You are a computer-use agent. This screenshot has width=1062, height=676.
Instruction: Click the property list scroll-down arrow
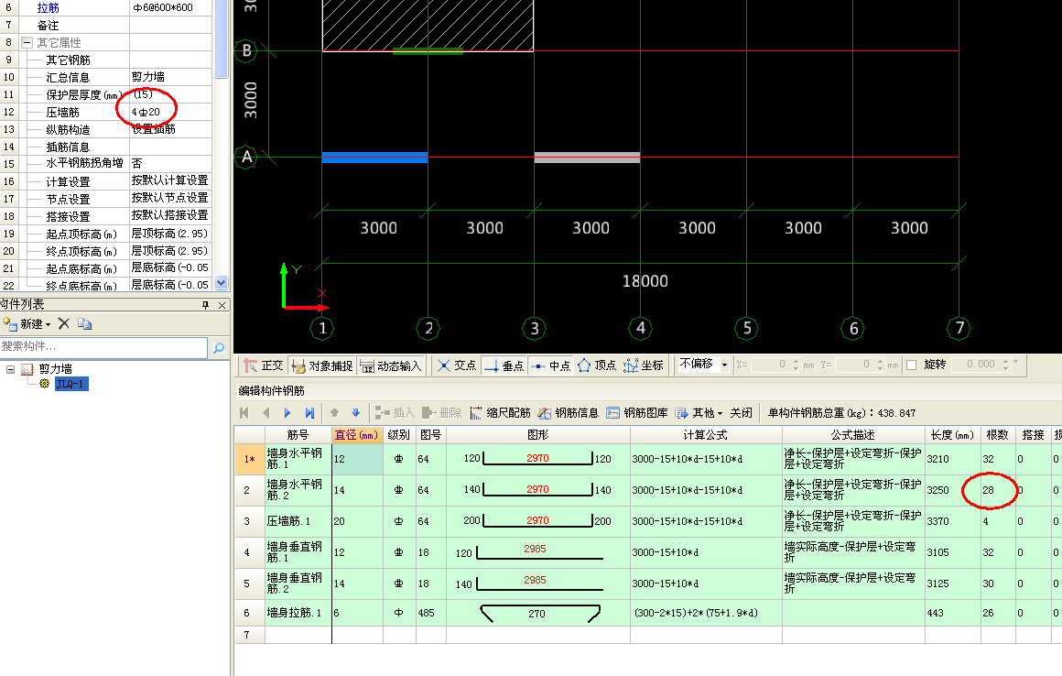click(221, 282)
